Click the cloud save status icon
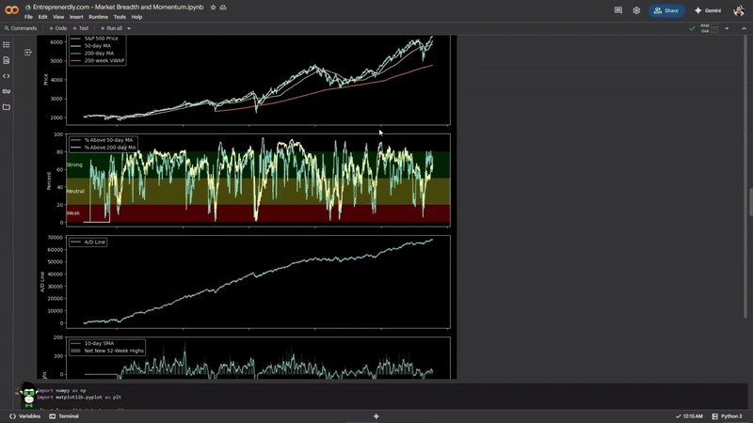Viewport: 753px width, 423px height. pos(223,8)
